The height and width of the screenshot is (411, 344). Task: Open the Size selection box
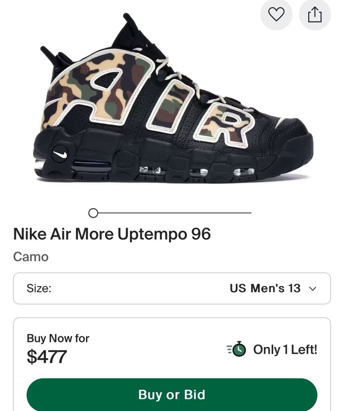click(172, 288)
